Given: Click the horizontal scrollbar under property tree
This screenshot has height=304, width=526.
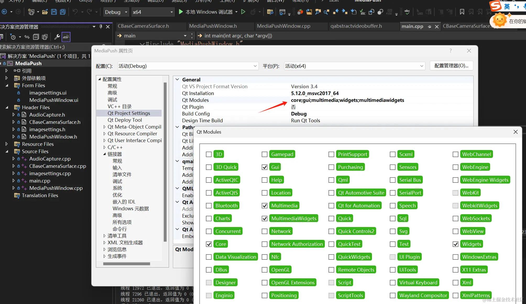Looking at the screenshot, I should point(127,264).
